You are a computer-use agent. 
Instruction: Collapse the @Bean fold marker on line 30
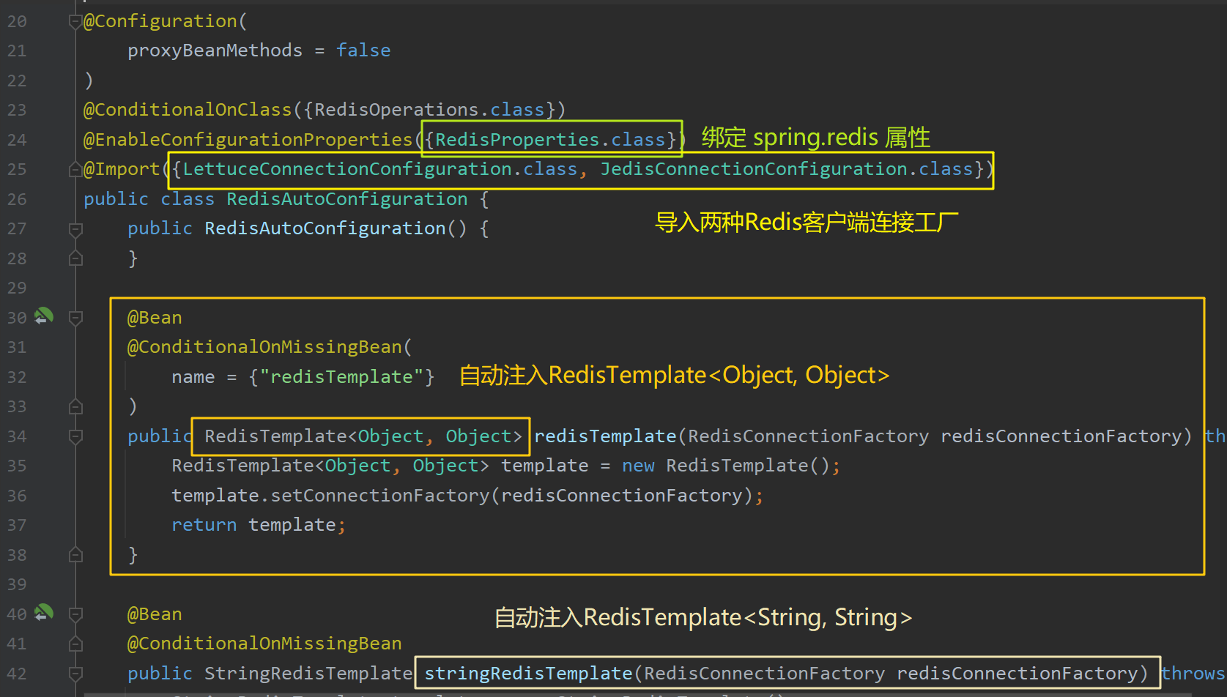(75, 318)
